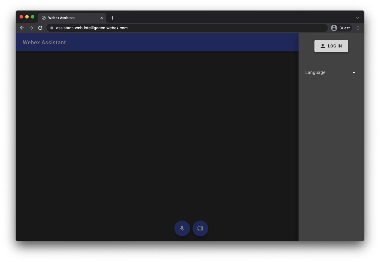The image size is (380, 262).
Task: Reload the page with the refresh icon
Action: [x=40, y=28]
